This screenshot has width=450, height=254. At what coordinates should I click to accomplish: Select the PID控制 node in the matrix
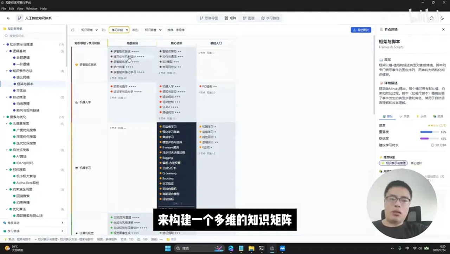tap(208, 87)
